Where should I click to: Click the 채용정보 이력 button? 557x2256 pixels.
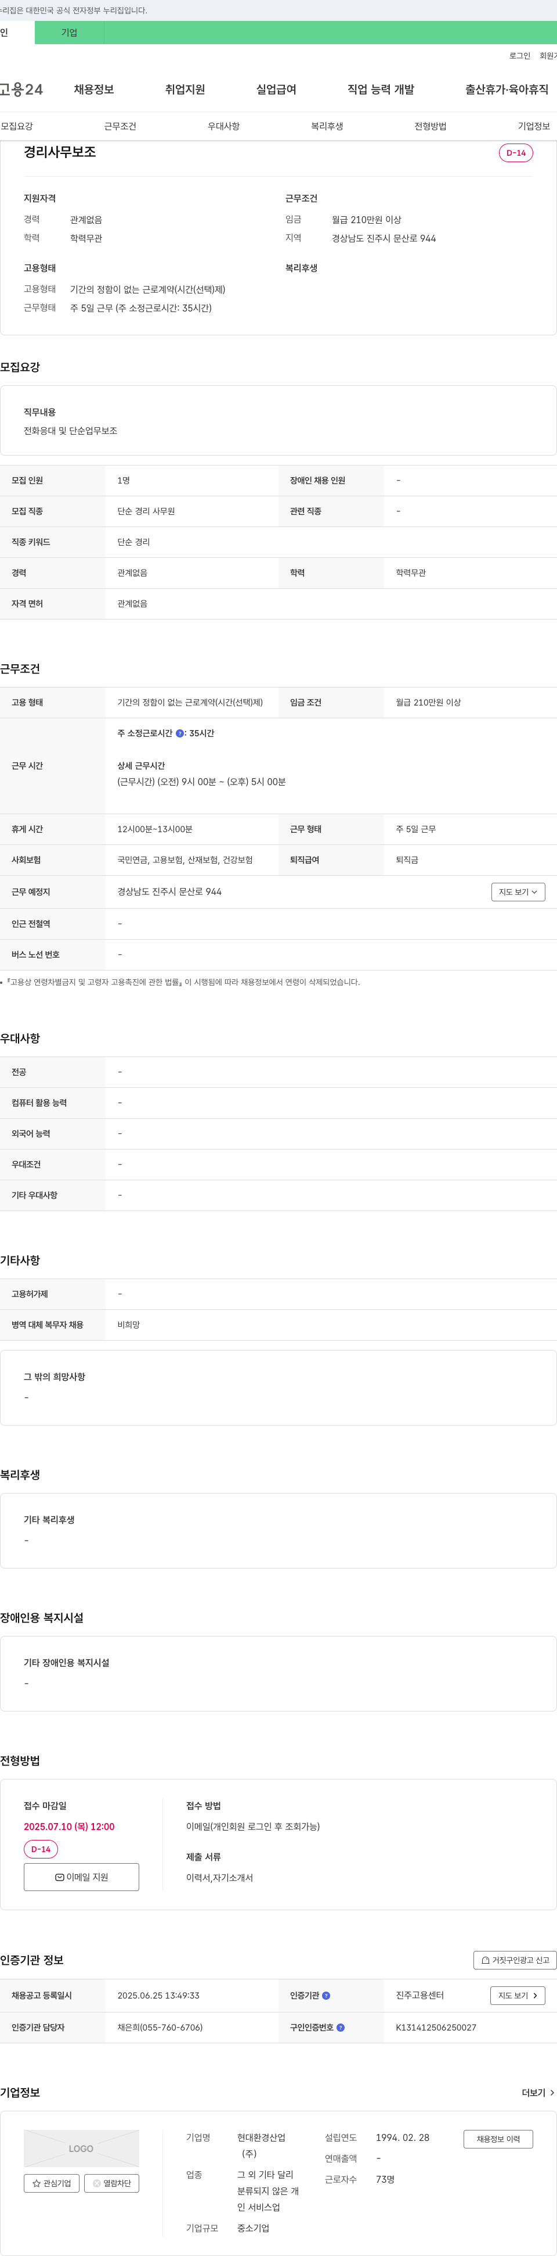[498, 2139]
